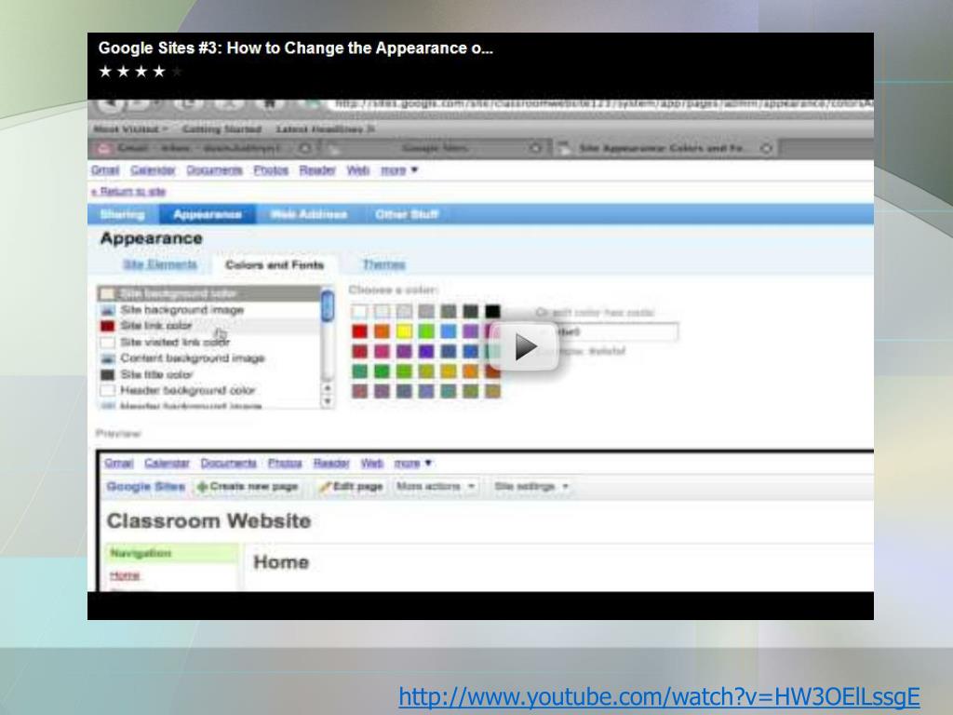Open the Calendar link in the top bar
Image resolution: width=953 pixels, height=715 pixels.
153,170
